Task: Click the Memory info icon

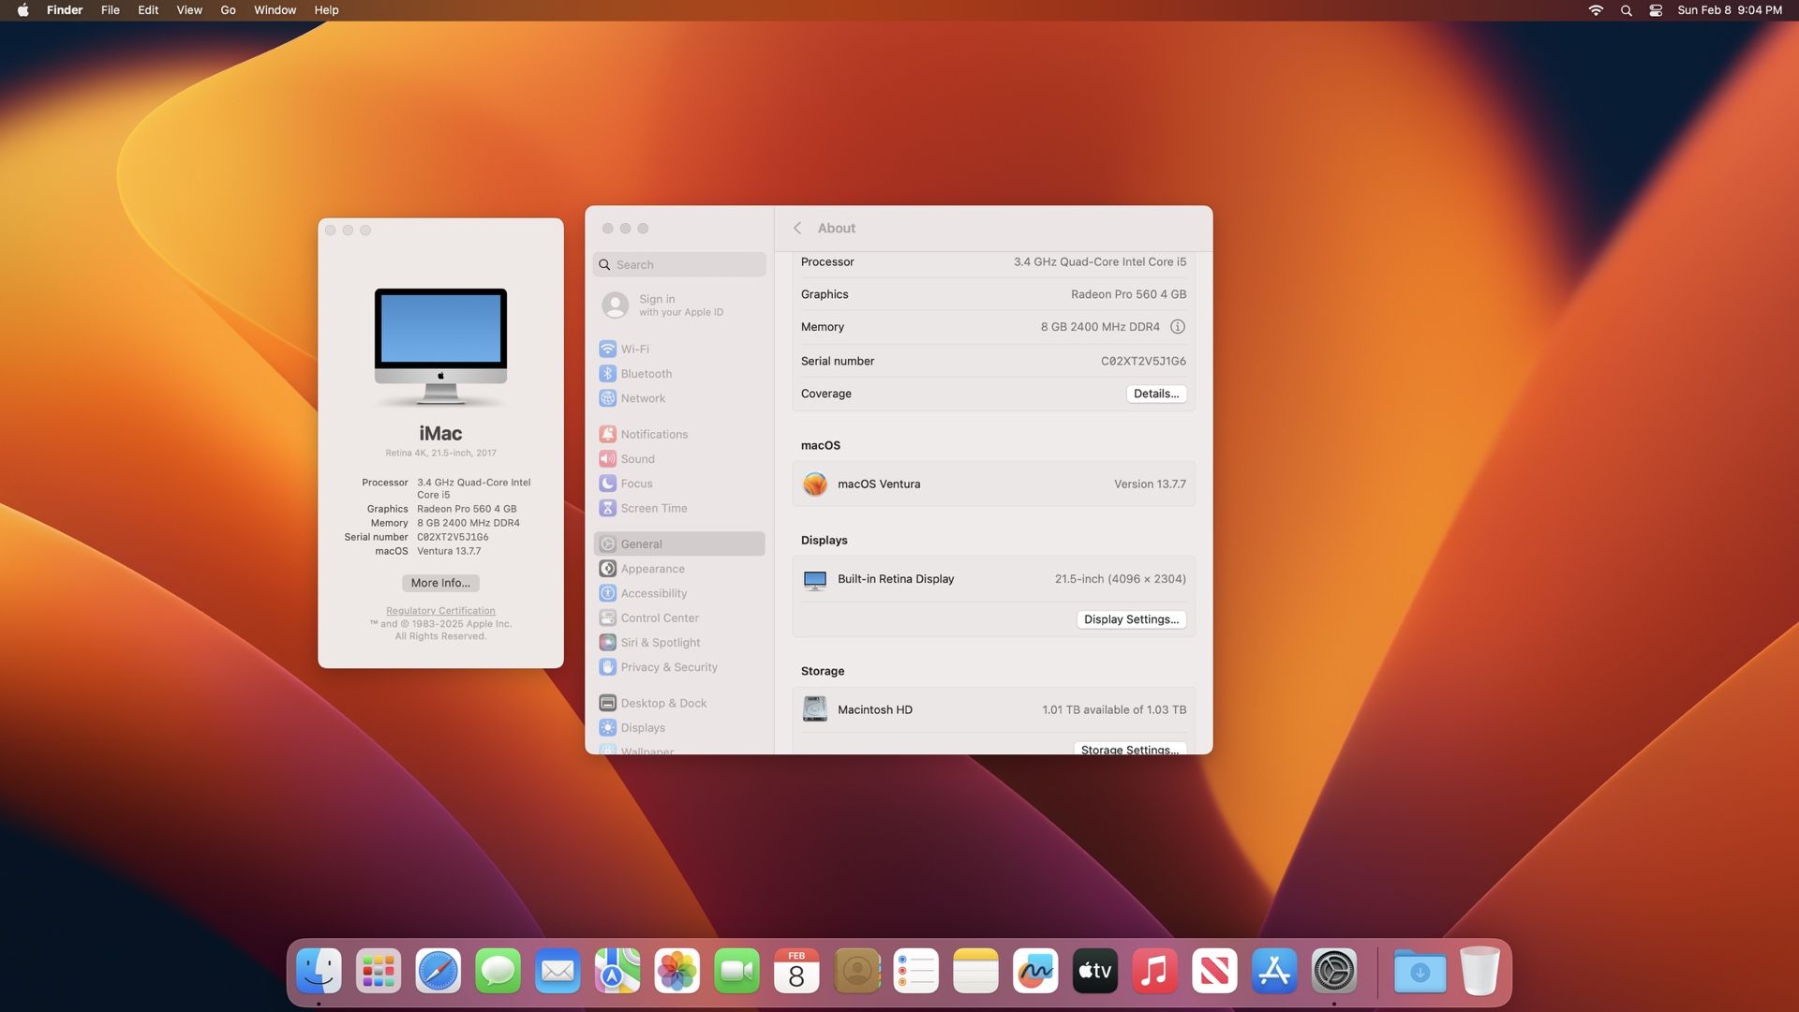Action: 1178,327
